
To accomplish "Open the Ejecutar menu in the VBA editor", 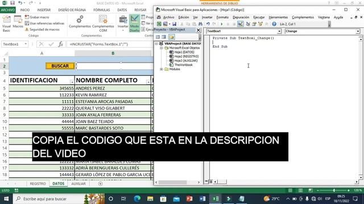I will click(259, 17).
